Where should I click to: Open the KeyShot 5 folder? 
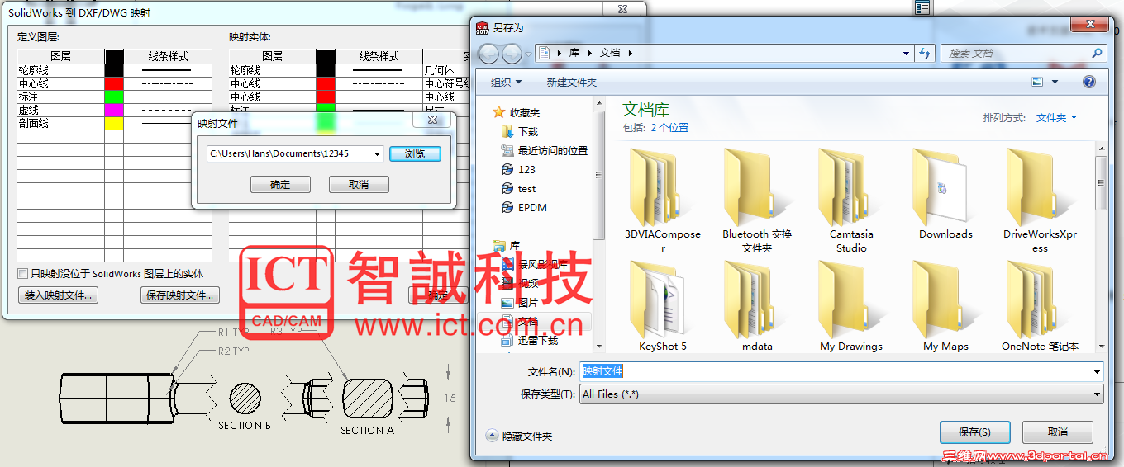[x=663, y=306]
